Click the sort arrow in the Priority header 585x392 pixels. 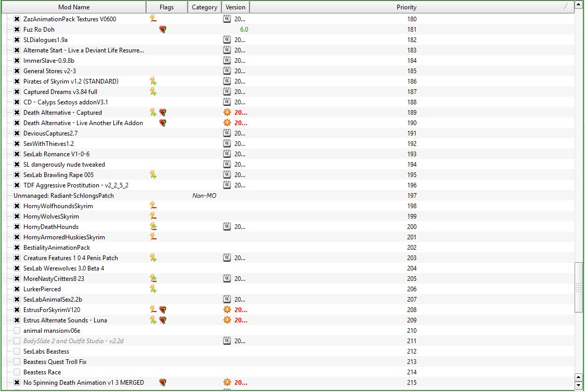[x=566, y=7]
